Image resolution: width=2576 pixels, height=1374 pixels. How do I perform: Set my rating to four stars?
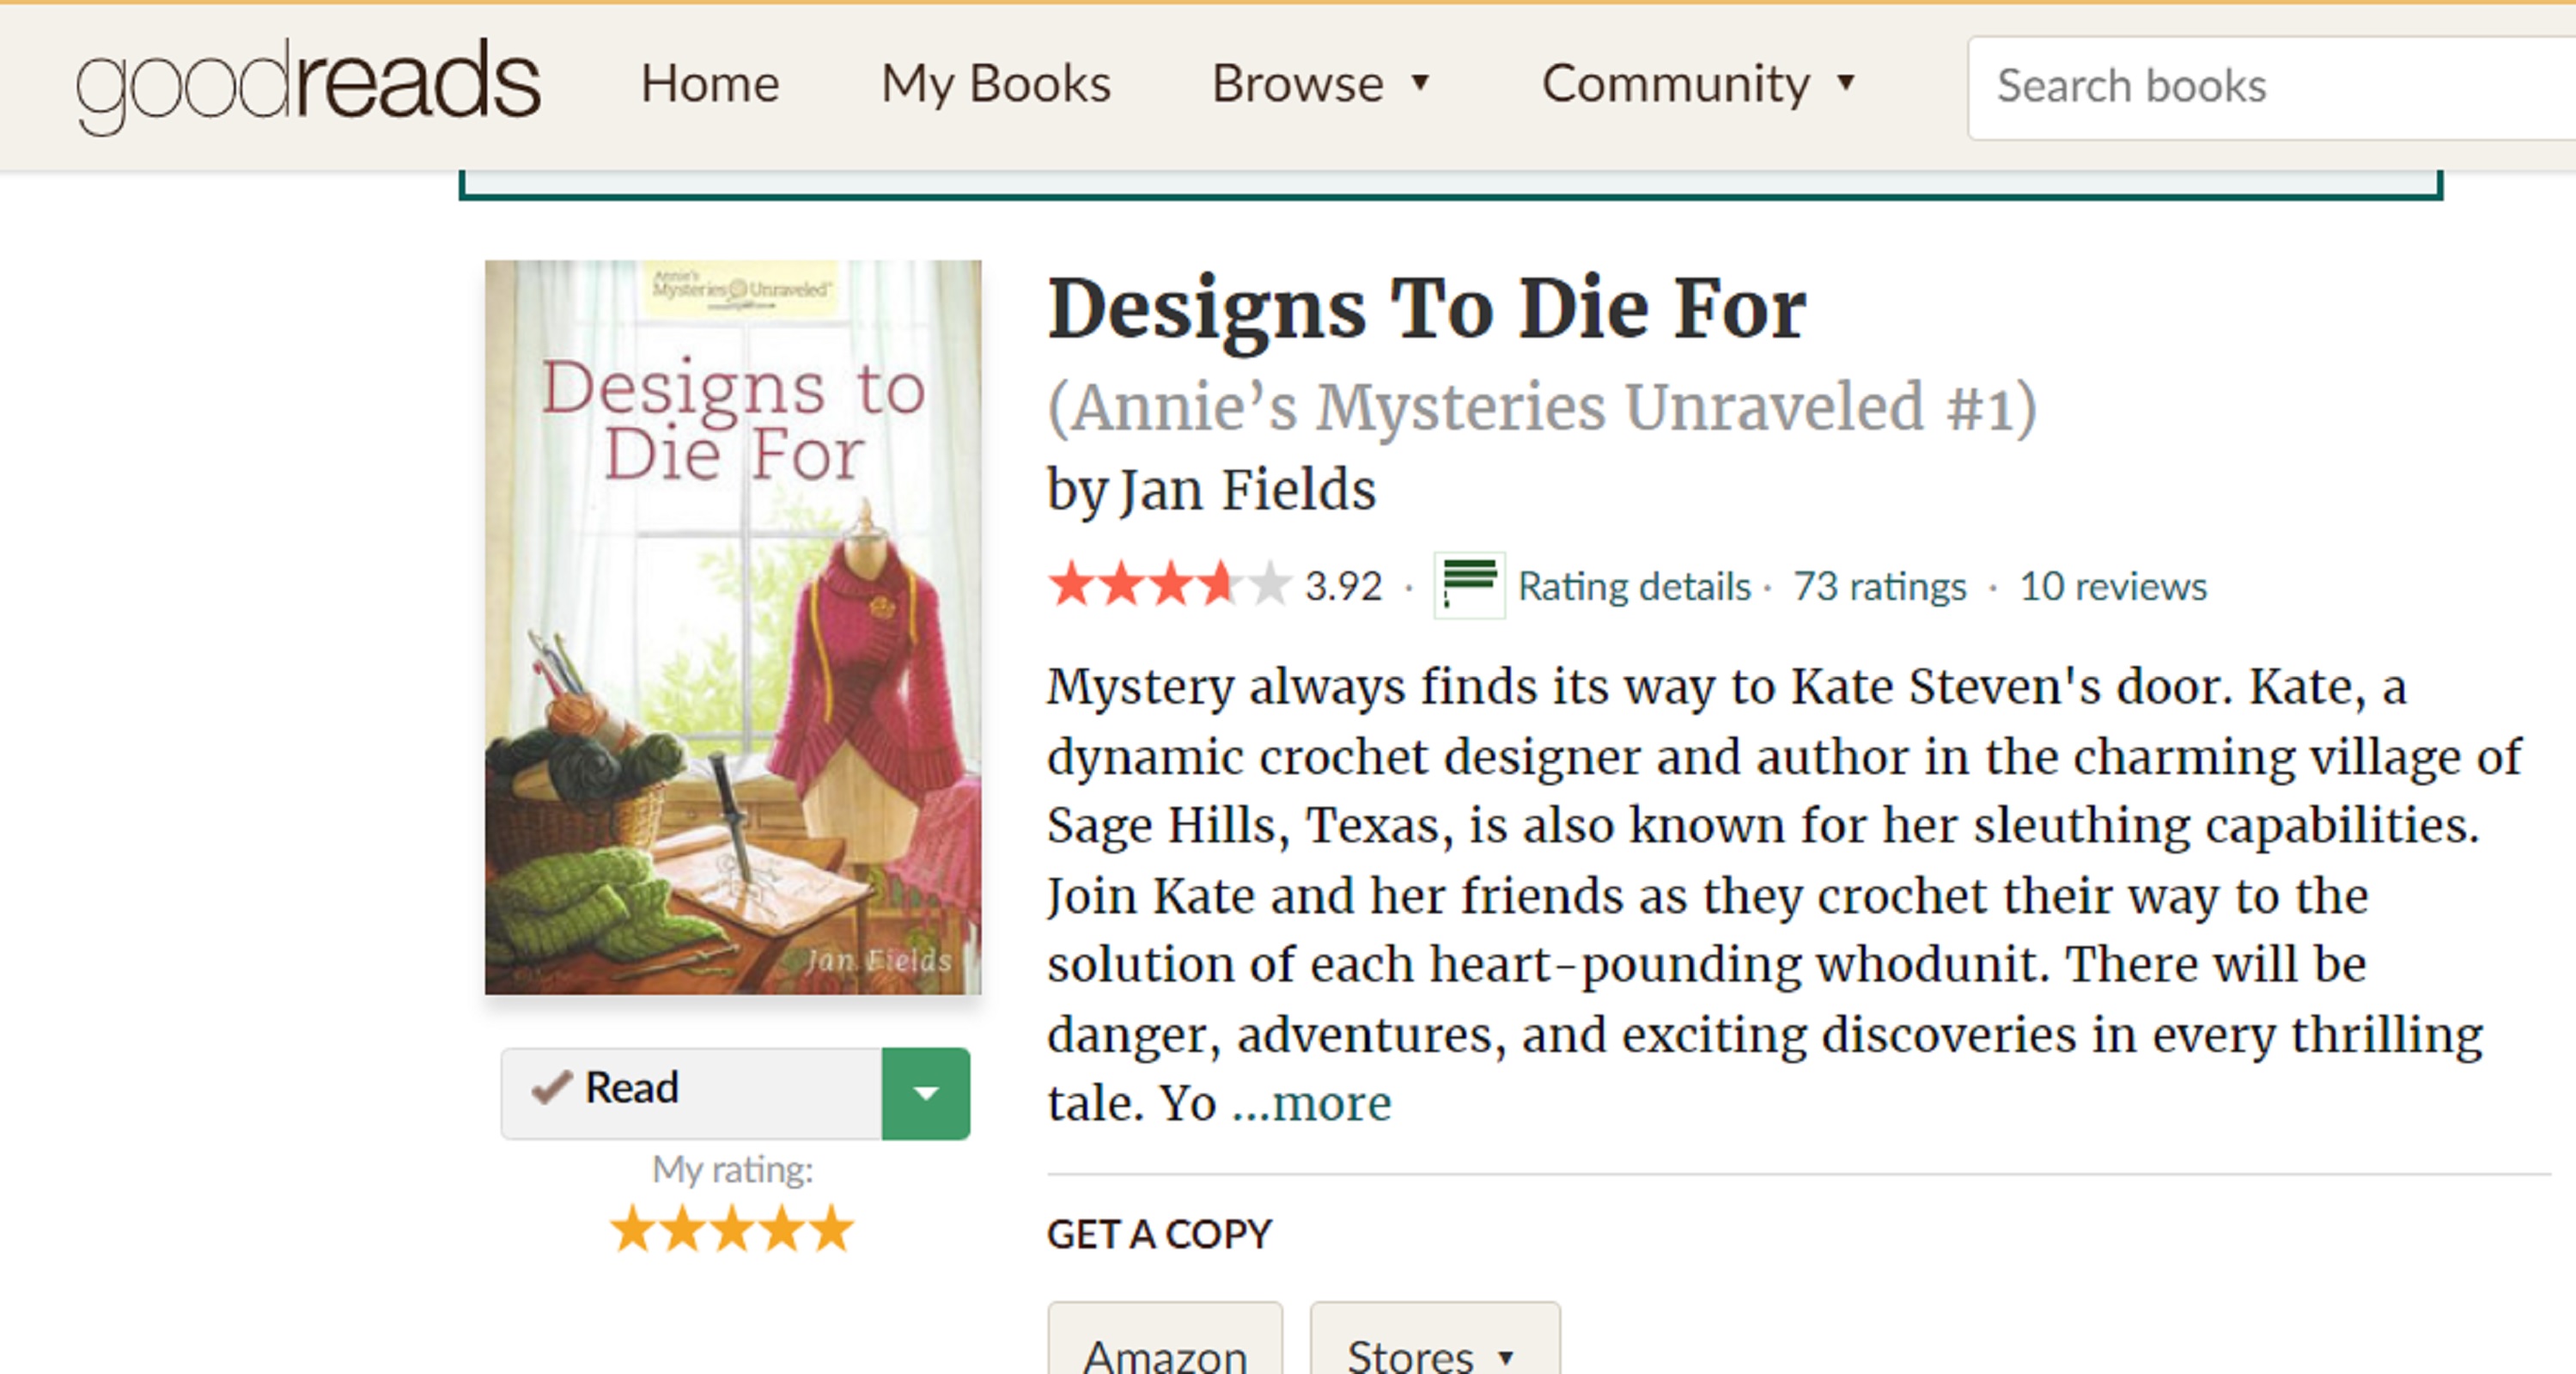[x=782, y=1228]
